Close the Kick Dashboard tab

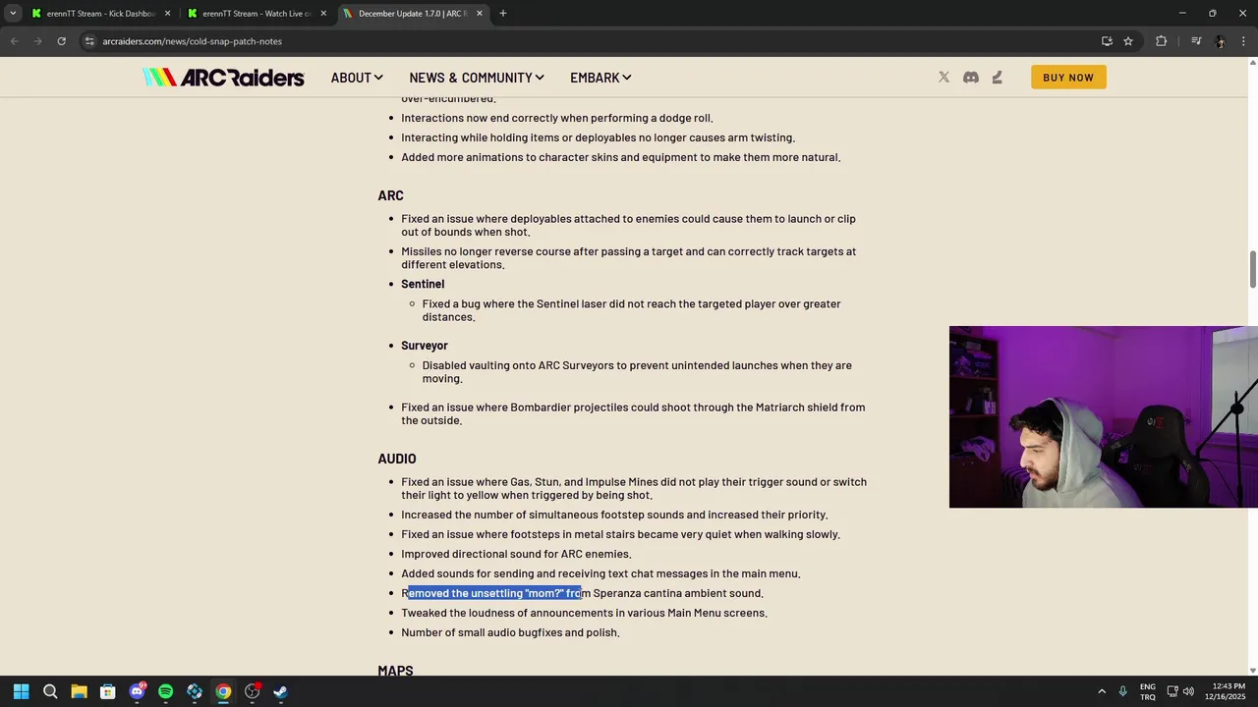coord(167,14)
